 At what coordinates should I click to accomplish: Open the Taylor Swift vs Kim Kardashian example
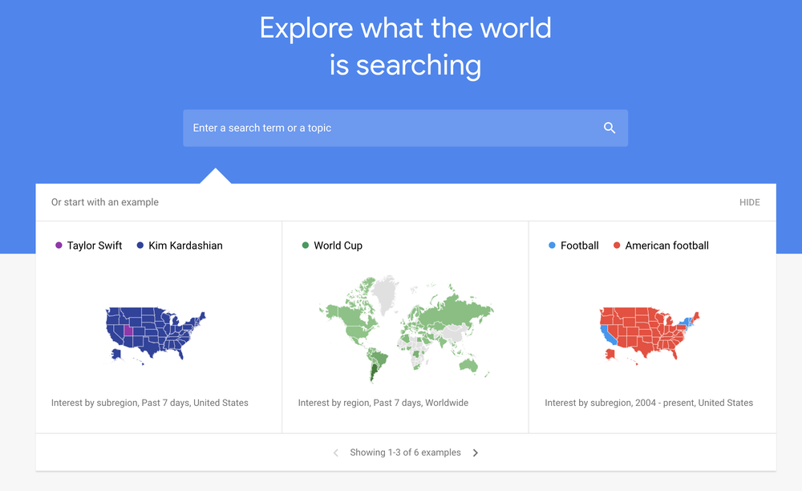click(x=158, y=329)
